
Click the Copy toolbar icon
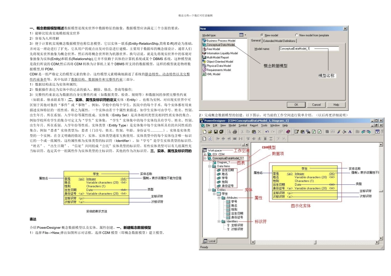click(248, 132)
